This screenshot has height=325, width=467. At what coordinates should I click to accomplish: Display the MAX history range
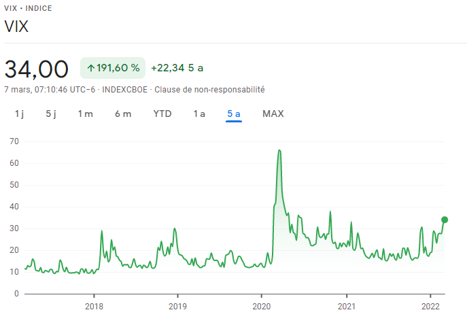[273, 114]
